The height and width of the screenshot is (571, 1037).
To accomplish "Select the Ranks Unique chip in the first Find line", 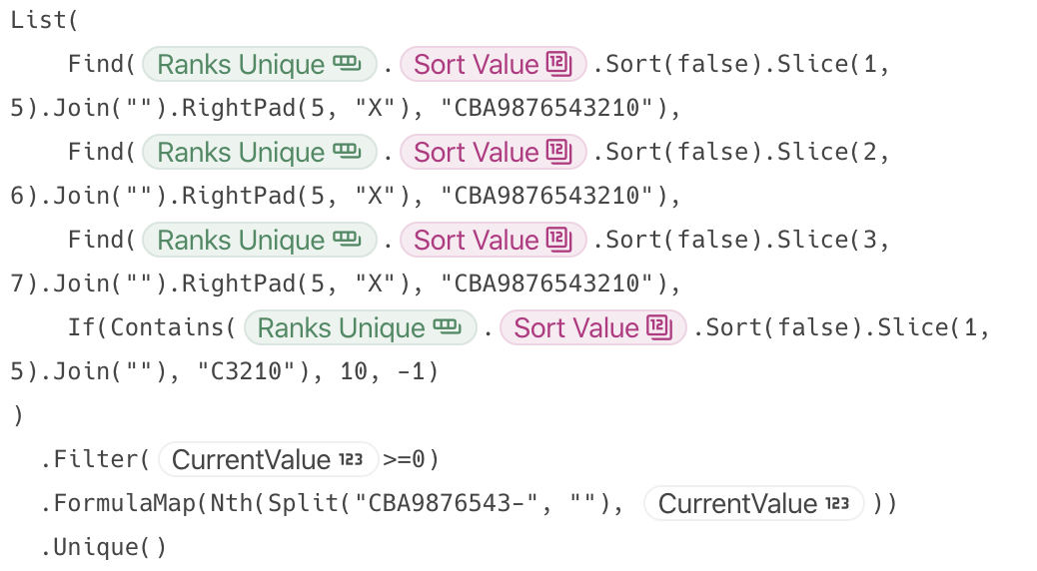I will (242, 65).
